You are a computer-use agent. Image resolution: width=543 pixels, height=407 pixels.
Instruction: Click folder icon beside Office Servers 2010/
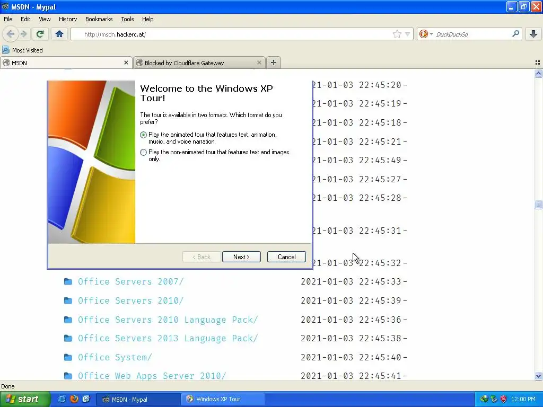[x=68, y=301]
